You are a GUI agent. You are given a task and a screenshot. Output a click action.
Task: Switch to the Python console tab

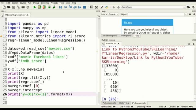point(109,103)
